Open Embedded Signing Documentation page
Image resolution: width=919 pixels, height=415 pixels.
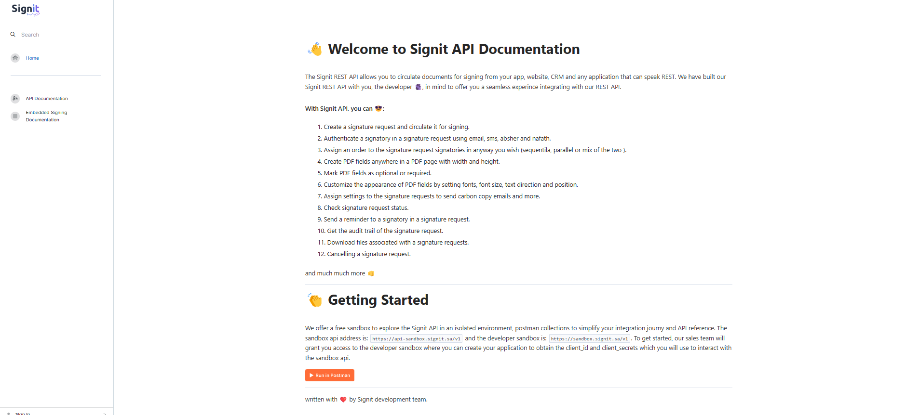(x=46, y=116)
